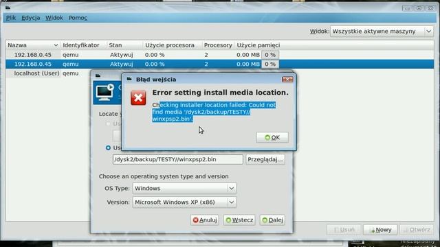Maximize the main manager window

(419, 8)
